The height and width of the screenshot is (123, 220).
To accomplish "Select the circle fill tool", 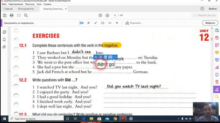I will click(x=103, y=23).
